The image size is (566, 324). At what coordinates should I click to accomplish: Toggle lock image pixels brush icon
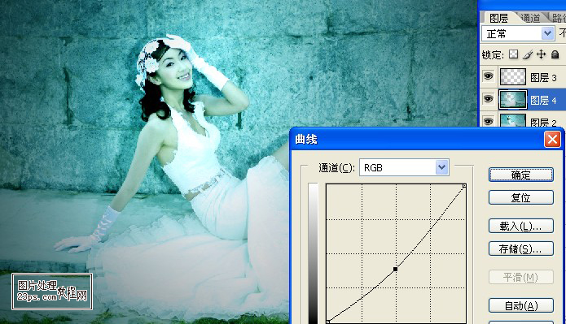(x=528, y=54)
